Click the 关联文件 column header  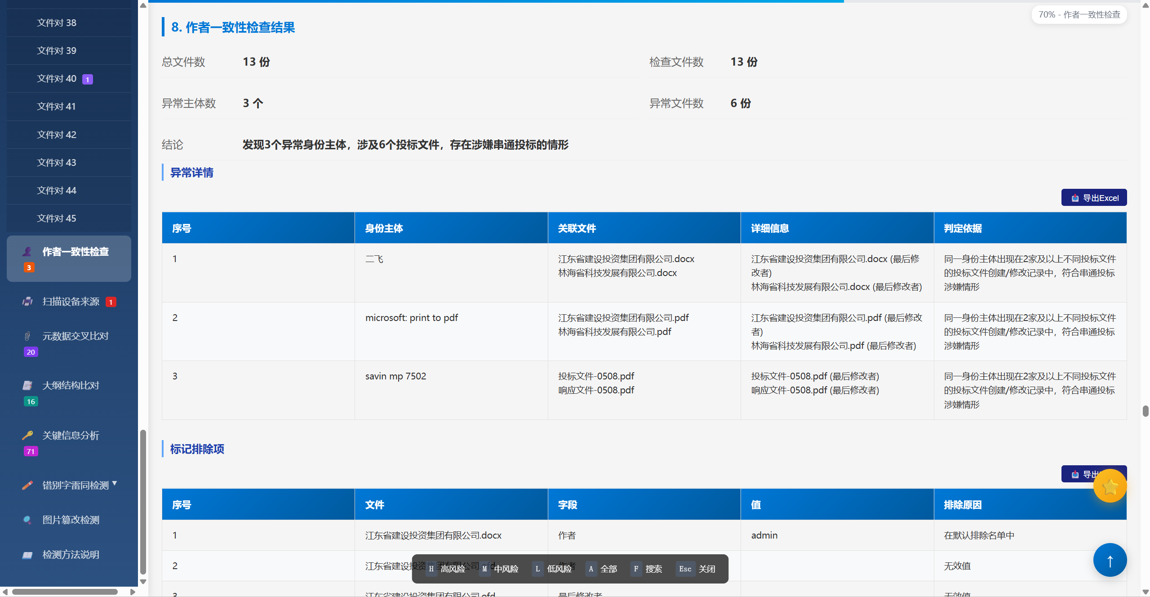click(644, 228)
